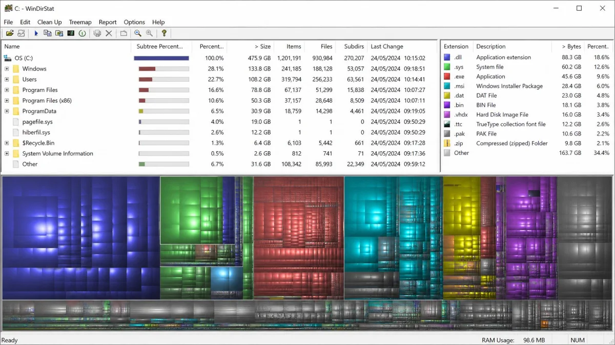Screen dimensions: 615x345
Task: Click the OS (C:) subtree percentage bar
Action: [161, 58]
